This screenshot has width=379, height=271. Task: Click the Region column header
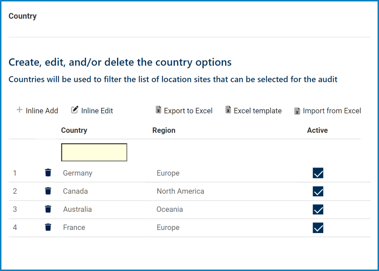(164, 130)
